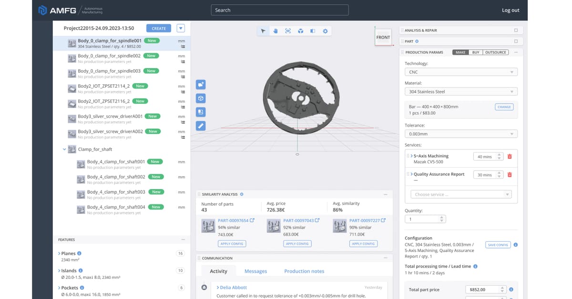Toggle the section view icon
Image resolution: width=572 pixels, height=299 pixels.
coord(313,31)
